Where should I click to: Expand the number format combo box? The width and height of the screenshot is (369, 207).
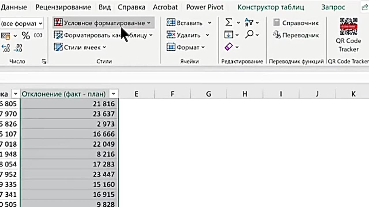40,24
